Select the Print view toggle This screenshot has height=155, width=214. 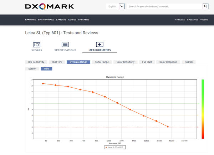pyautogui.click(x=46, y=69)
